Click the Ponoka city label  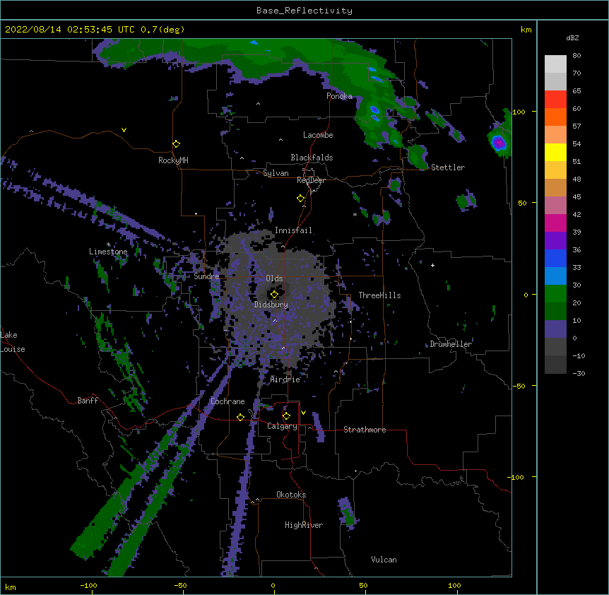coord(339,96)
